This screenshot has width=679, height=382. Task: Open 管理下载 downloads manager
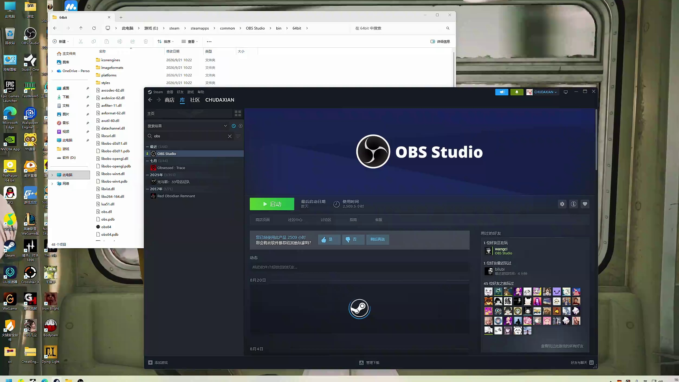pyautogui.click(x=369, y=363)
